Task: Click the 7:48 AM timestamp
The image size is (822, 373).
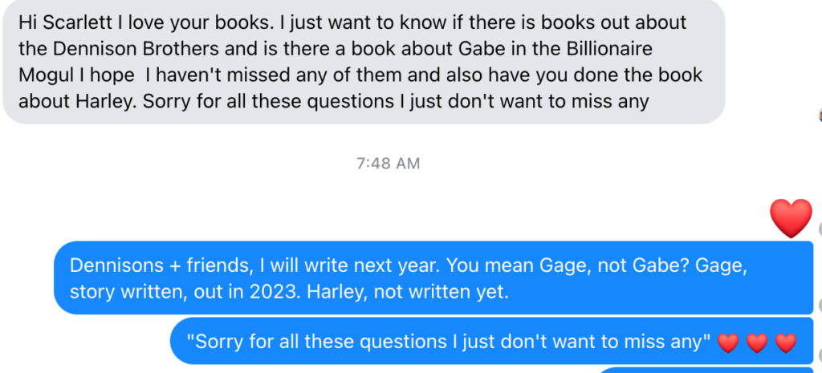Action: (388, 163)
